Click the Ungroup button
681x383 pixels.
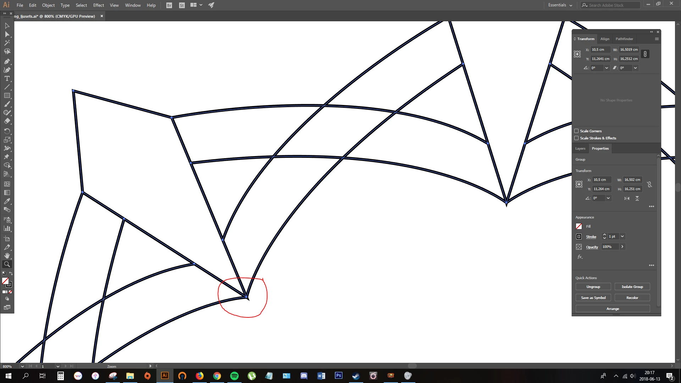pyautogui.click(x=593, y=287)
